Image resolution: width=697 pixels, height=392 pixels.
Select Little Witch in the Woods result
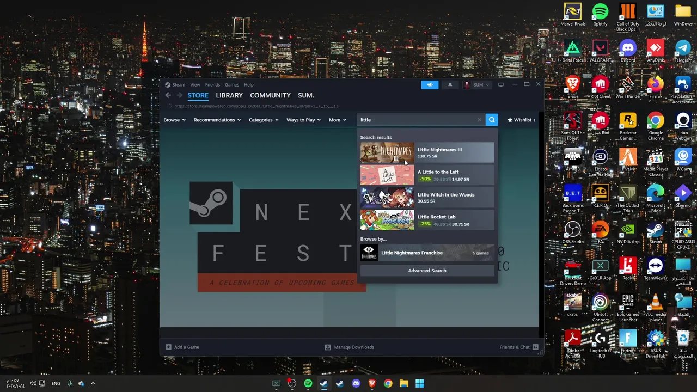point(427,197)
